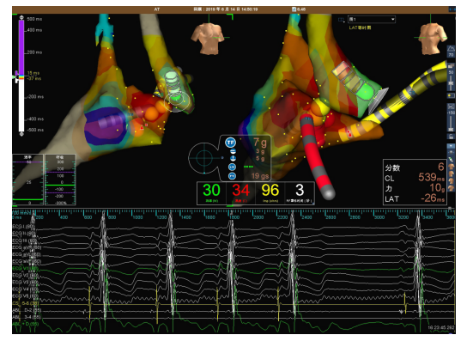473x341 pixels.
Task: Click the TF contact force icon
Action: tap(230, 143)
